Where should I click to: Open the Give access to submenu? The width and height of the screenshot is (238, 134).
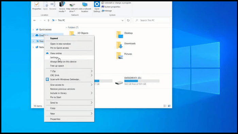[x=69, y=85]
